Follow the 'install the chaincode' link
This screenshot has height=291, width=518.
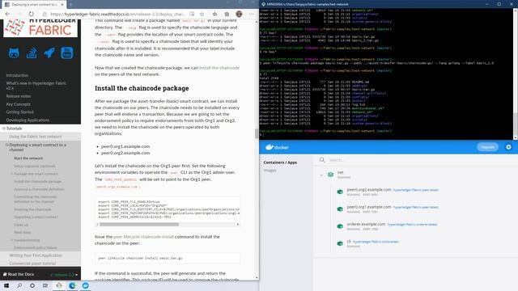coord(219,68)
